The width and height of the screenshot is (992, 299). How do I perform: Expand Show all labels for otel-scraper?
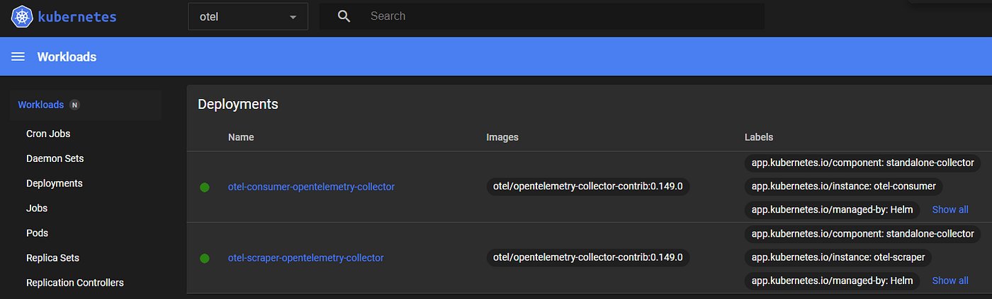point(950,281)
